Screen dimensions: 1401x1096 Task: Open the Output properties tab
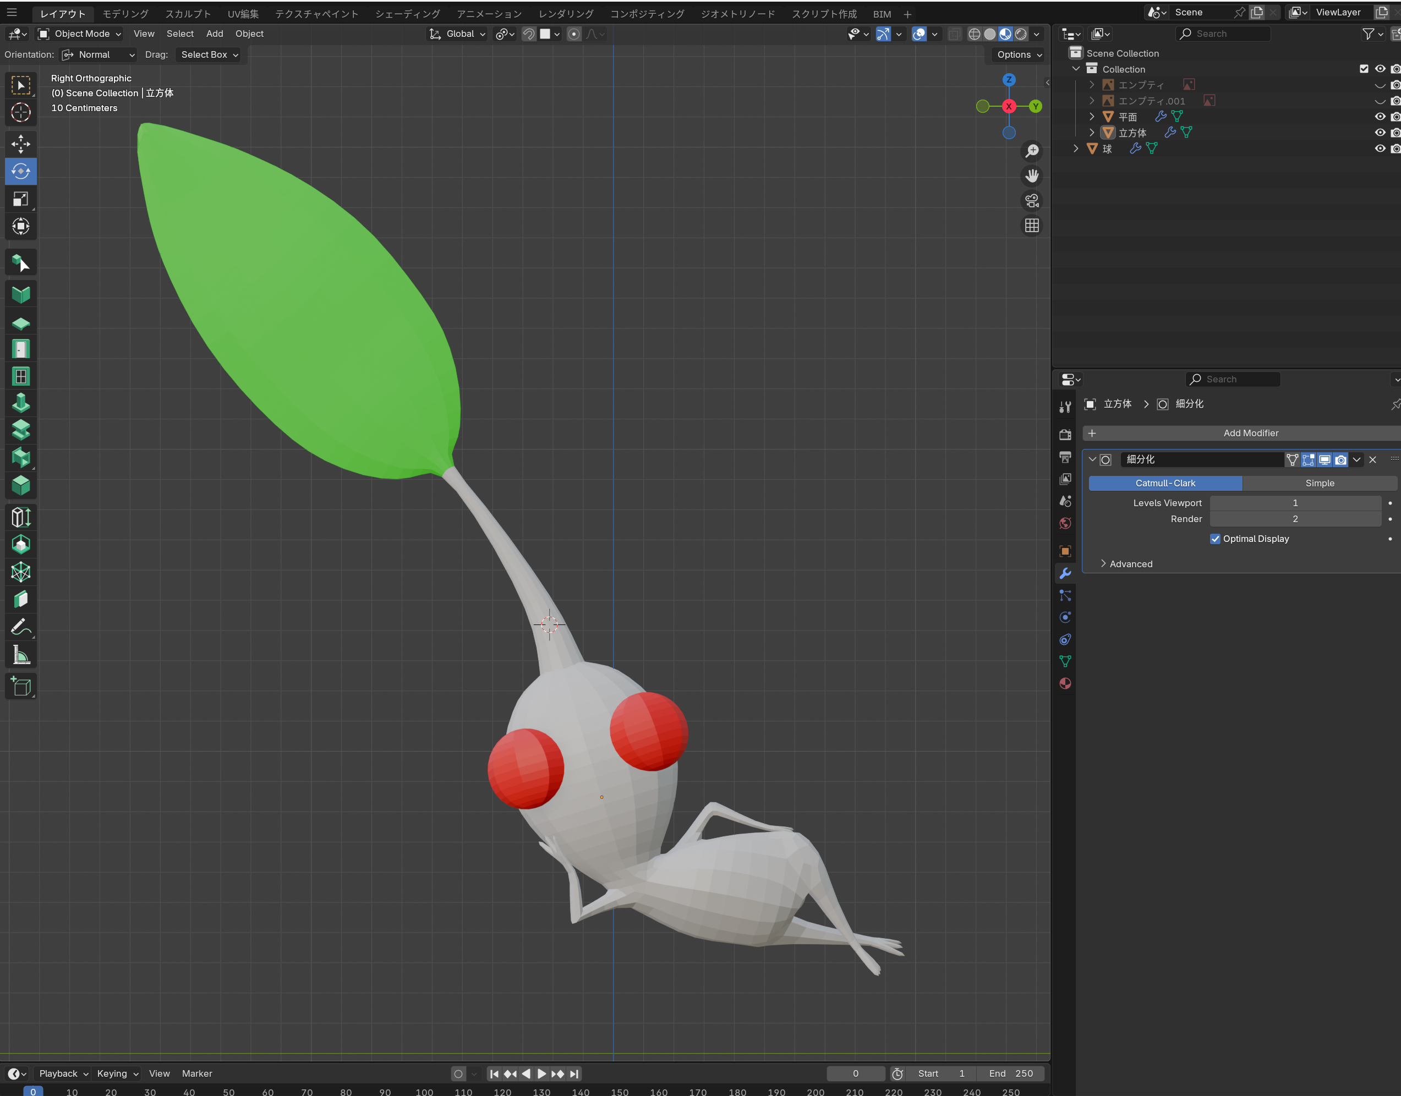click(1065, 457)
